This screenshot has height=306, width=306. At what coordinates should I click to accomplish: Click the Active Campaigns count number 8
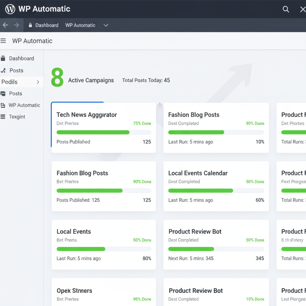point(57,77)
